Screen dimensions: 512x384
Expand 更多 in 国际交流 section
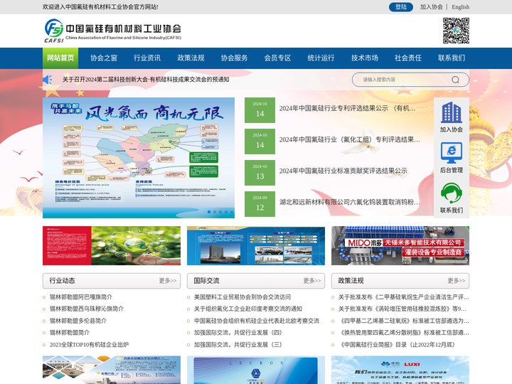coord(312,281)
